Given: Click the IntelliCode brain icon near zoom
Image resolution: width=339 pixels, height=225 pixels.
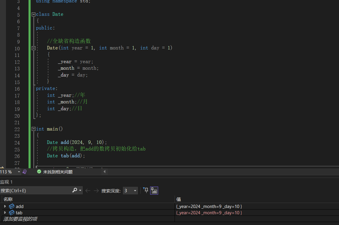Looking at the screenshot, I should click(x=25, y=172).
